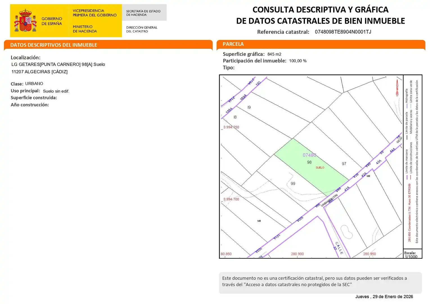Click the PARCELA section header
This screenshot has width=430, height=304.
click(x=233, y=44)
